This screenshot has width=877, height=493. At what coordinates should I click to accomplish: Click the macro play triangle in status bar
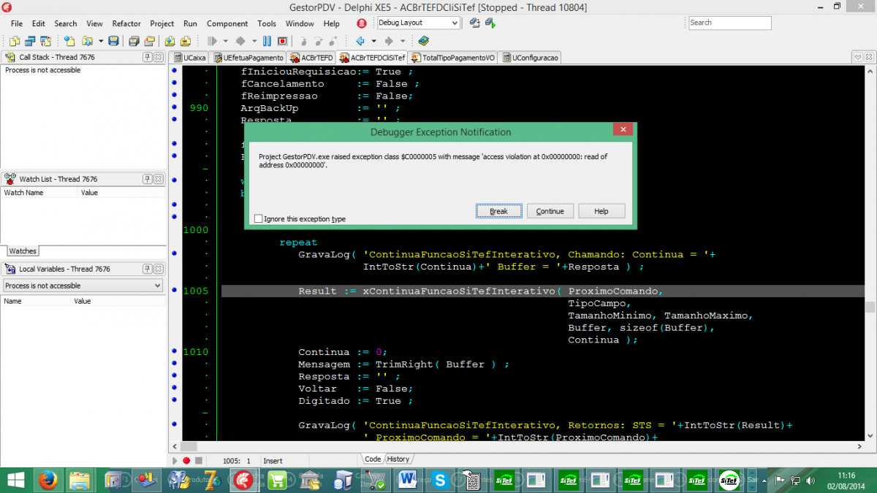175,461
